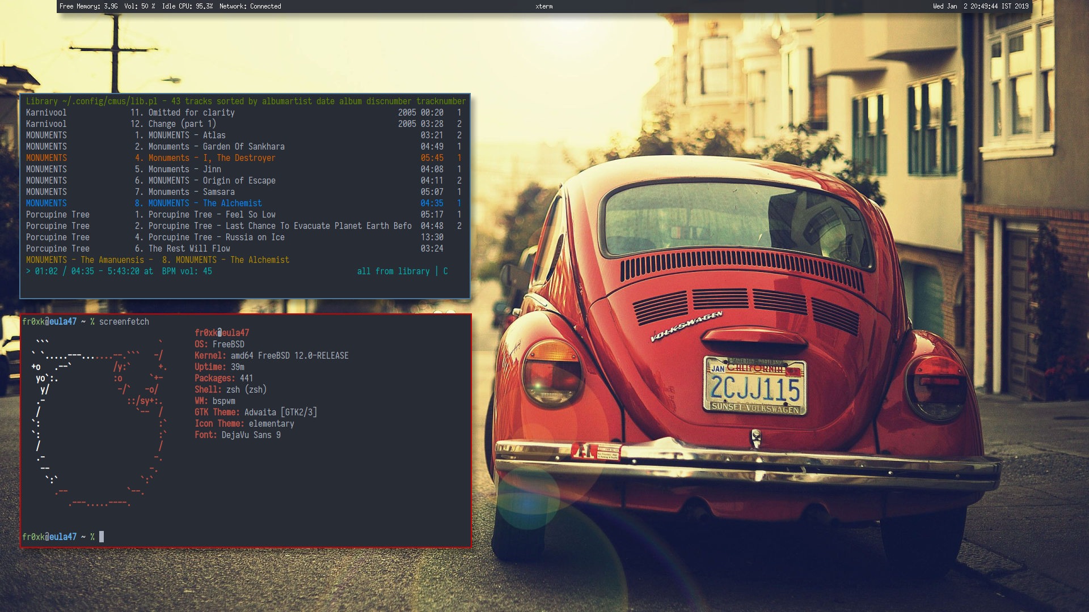Viewport: 1089px width, 612px height.
Task: Click Network: Connected status item
Action: point(250,6)
